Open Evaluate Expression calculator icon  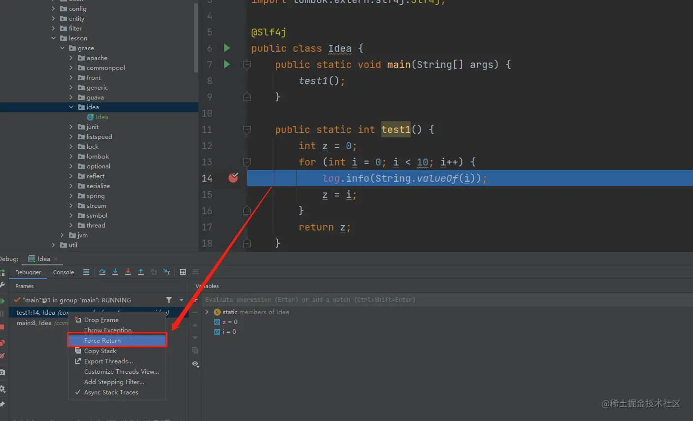pyautogui.click(x=183, y=272)
